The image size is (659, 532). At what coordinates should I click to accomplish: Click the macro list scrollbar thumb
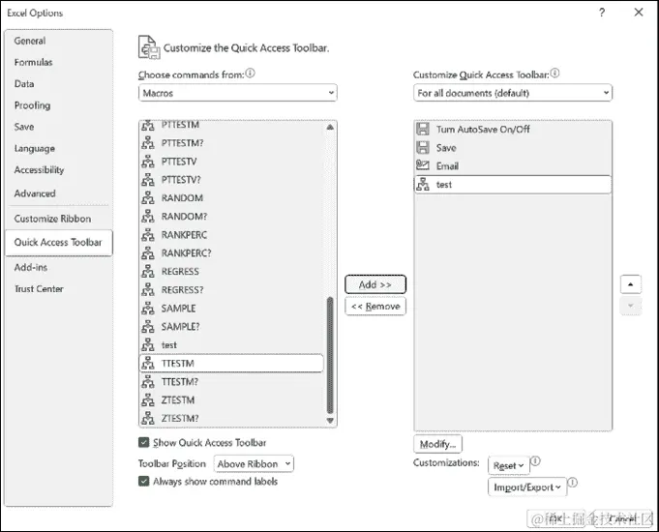(x=330, y=355)
